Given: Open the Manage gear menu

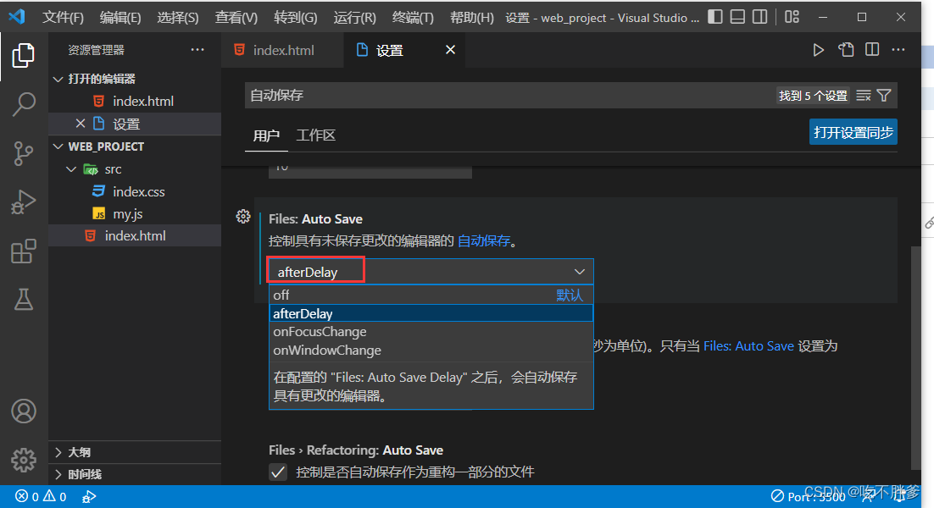Looking at the screenshot, I should [x=23, y=460].
